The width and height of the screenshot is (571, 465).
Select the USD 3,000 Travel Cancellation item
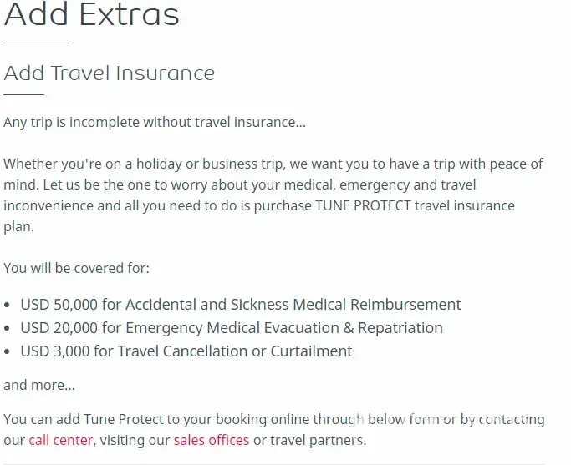click(x=186, y=351)
